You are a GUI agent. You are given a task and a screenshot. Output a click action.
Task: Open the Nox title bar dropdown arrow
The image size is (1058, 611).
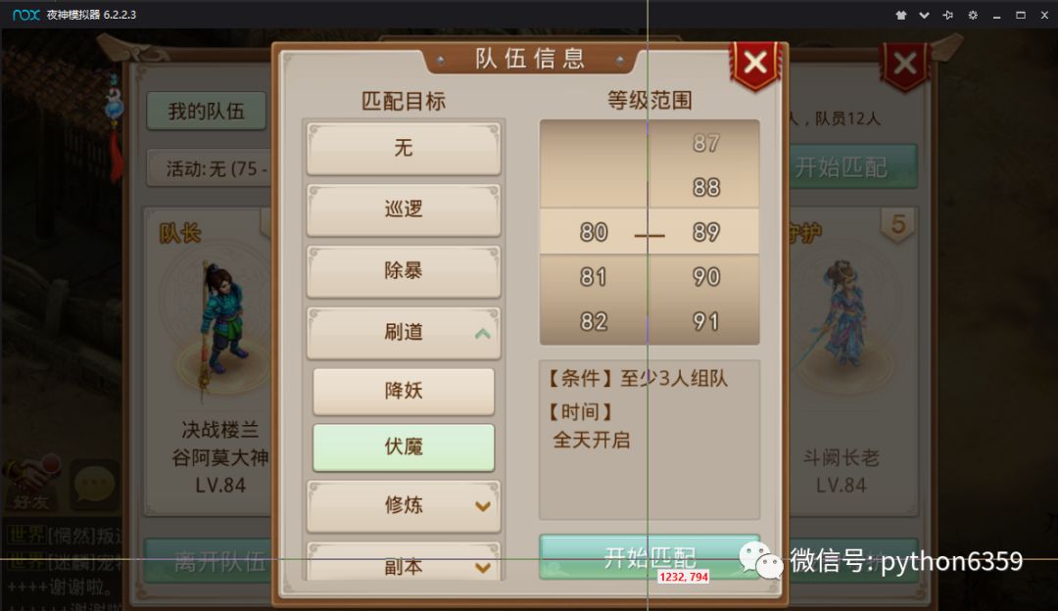point(925,15)
